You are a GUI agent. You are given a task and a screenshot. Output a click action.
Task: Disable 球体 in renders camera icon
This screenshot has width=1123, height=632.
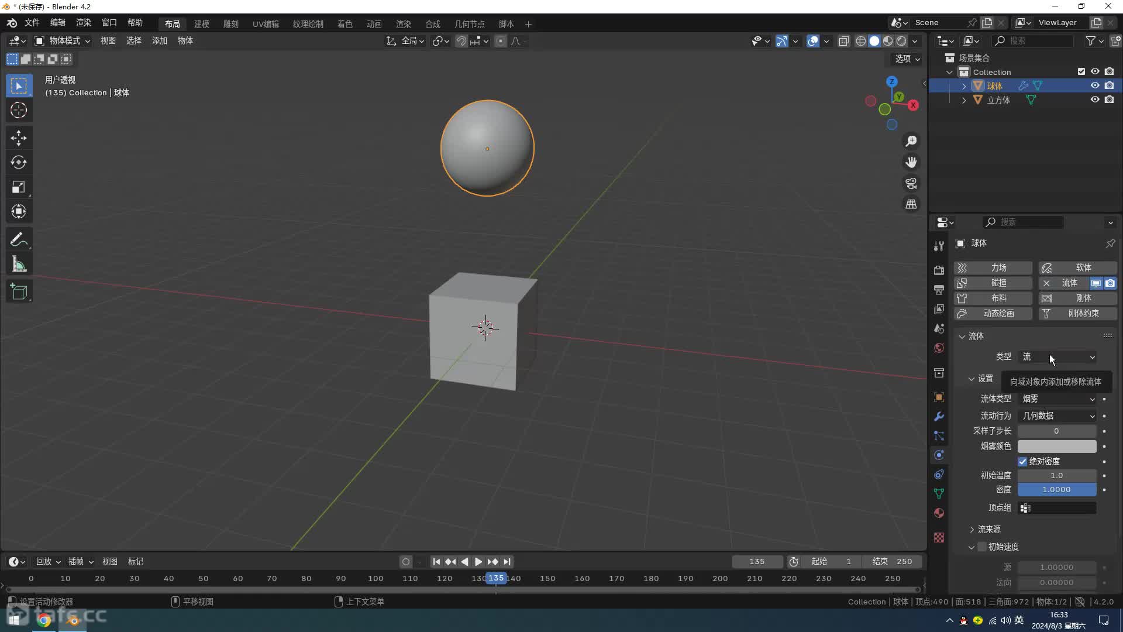coord(1109,85)
